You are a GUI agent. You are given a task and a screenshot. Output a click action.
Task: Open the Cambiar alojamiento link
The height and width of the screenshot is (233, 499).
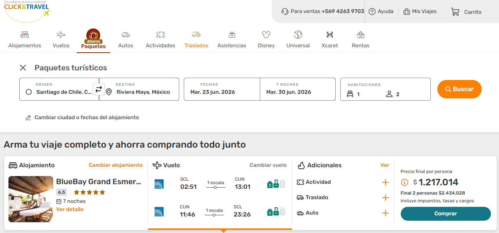tap(116, 165)
